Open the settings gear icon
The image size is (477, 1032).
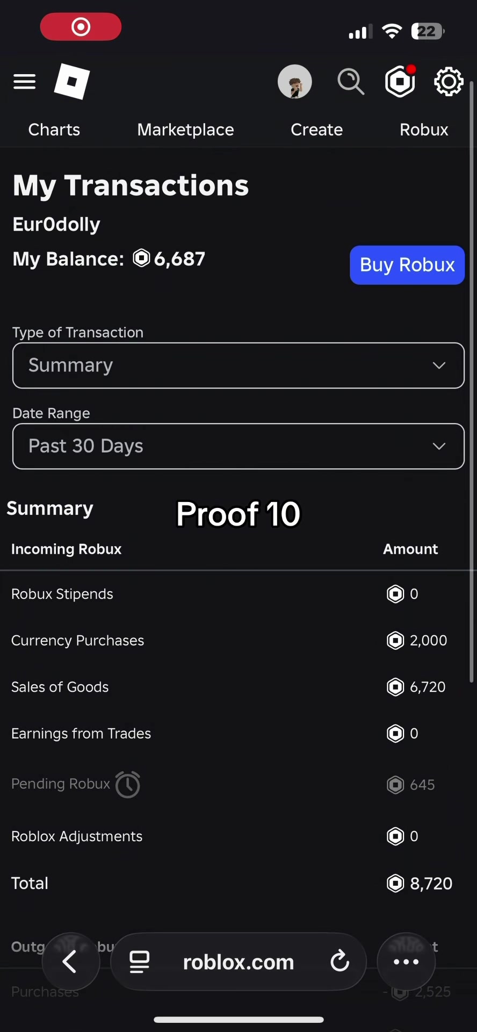(x=449, y=82)
